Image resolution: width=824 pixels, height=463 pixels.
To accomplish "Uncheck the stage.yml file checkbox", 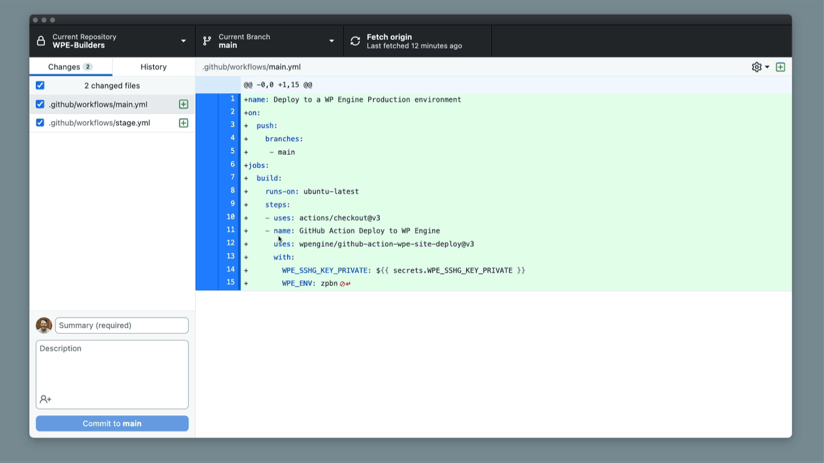I will pos(40,123).
